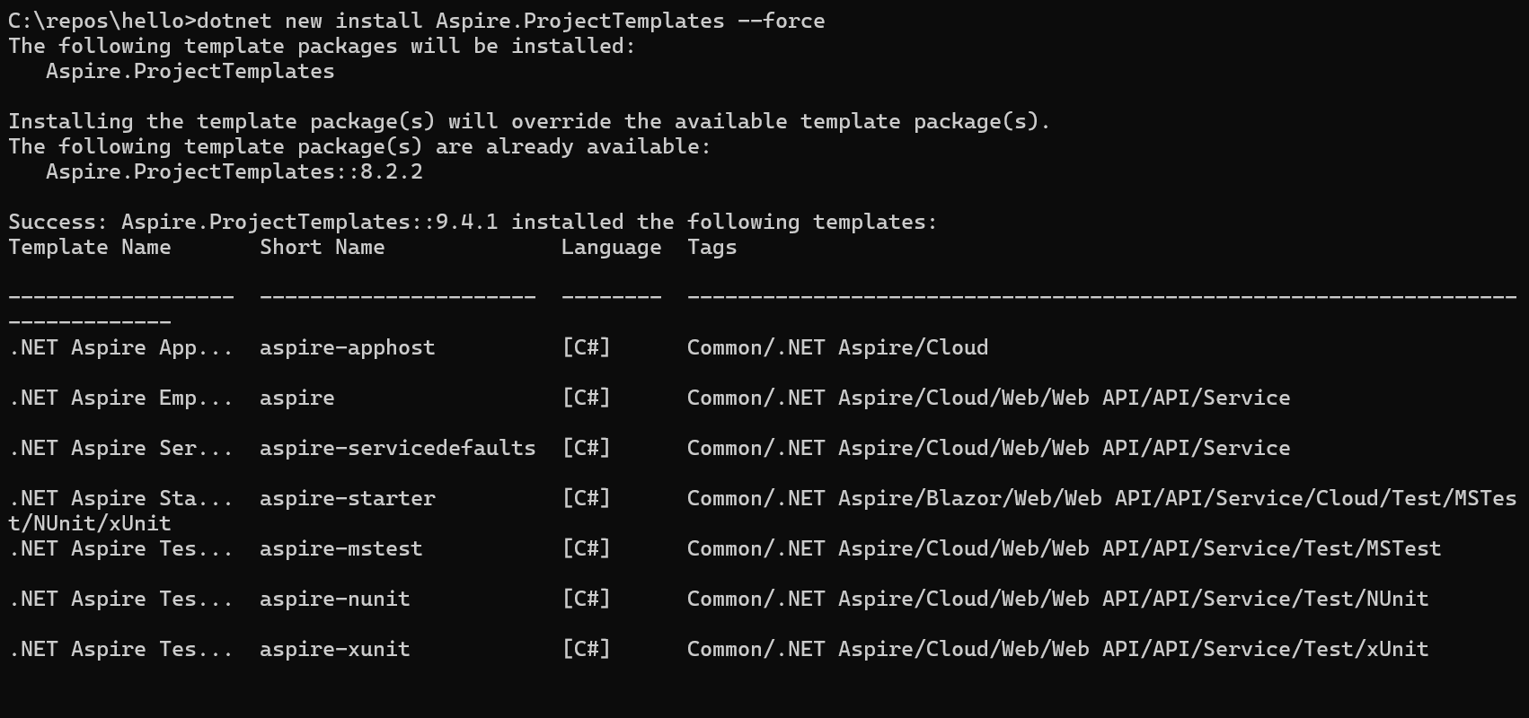Screen dimensions: 1529x718
Task: Click the wrapped 't/NUnit/xUnit' tags text
Action: [89, 523]
